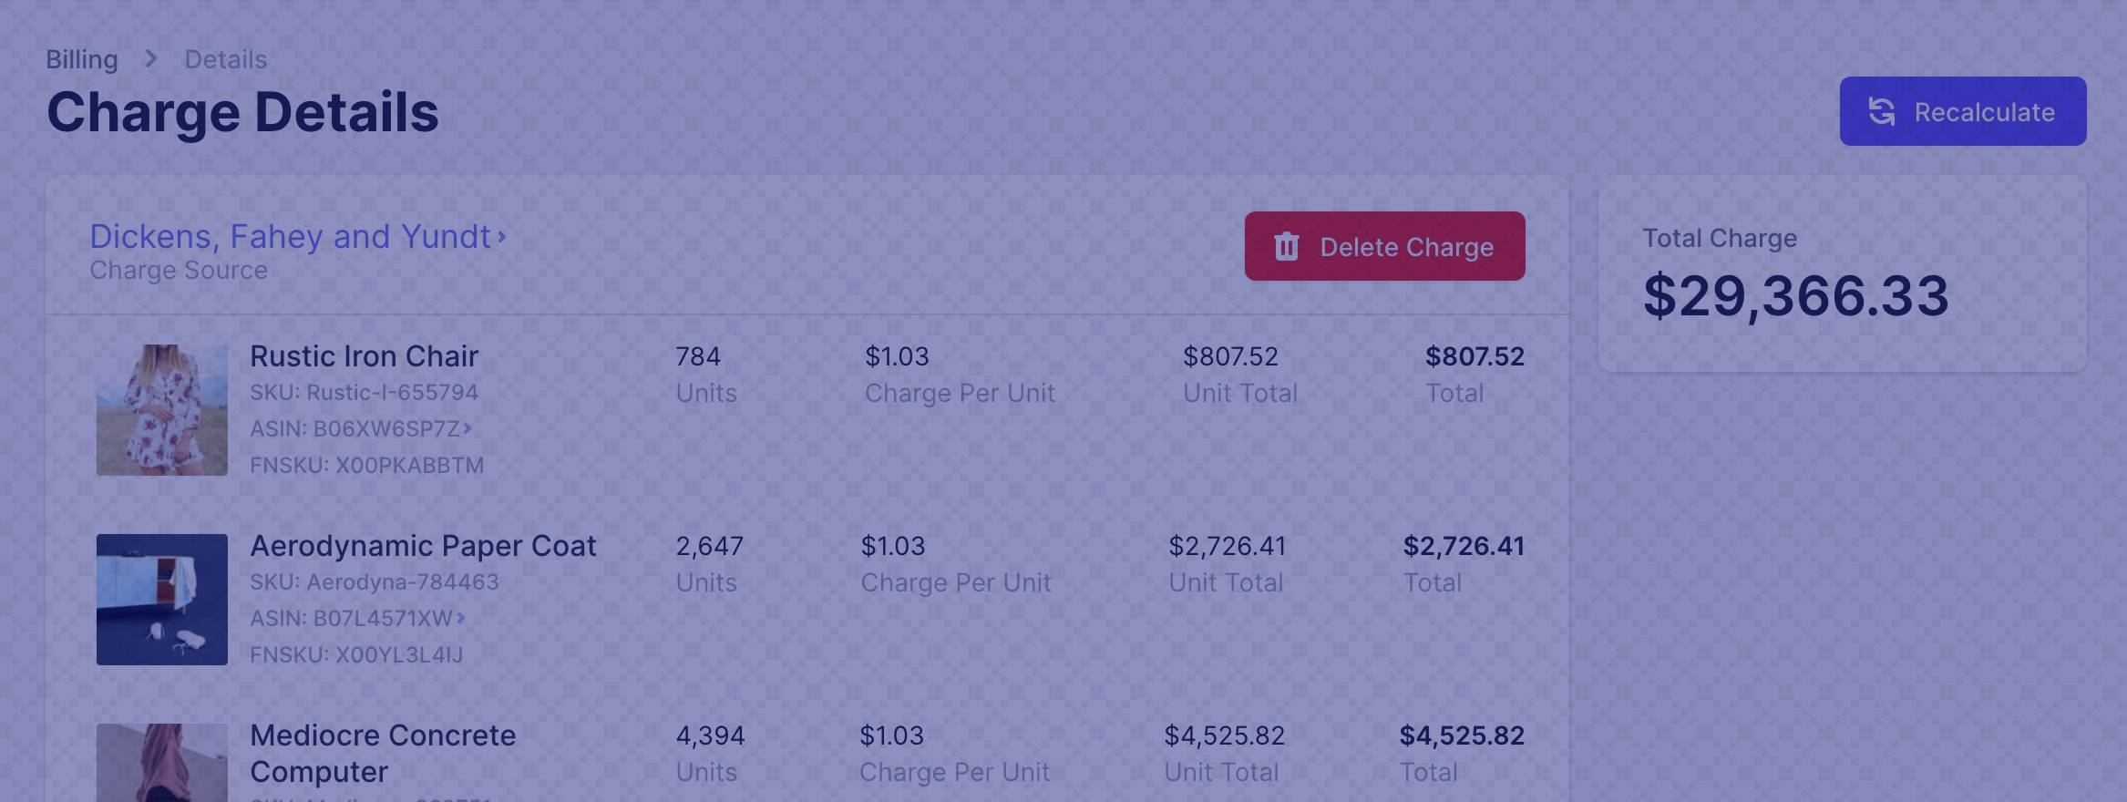Click the breadcrumb separator arrow after Billing
Image resolution: width=2127 pixels, height=802 pixels.
[x=149, y=58]
